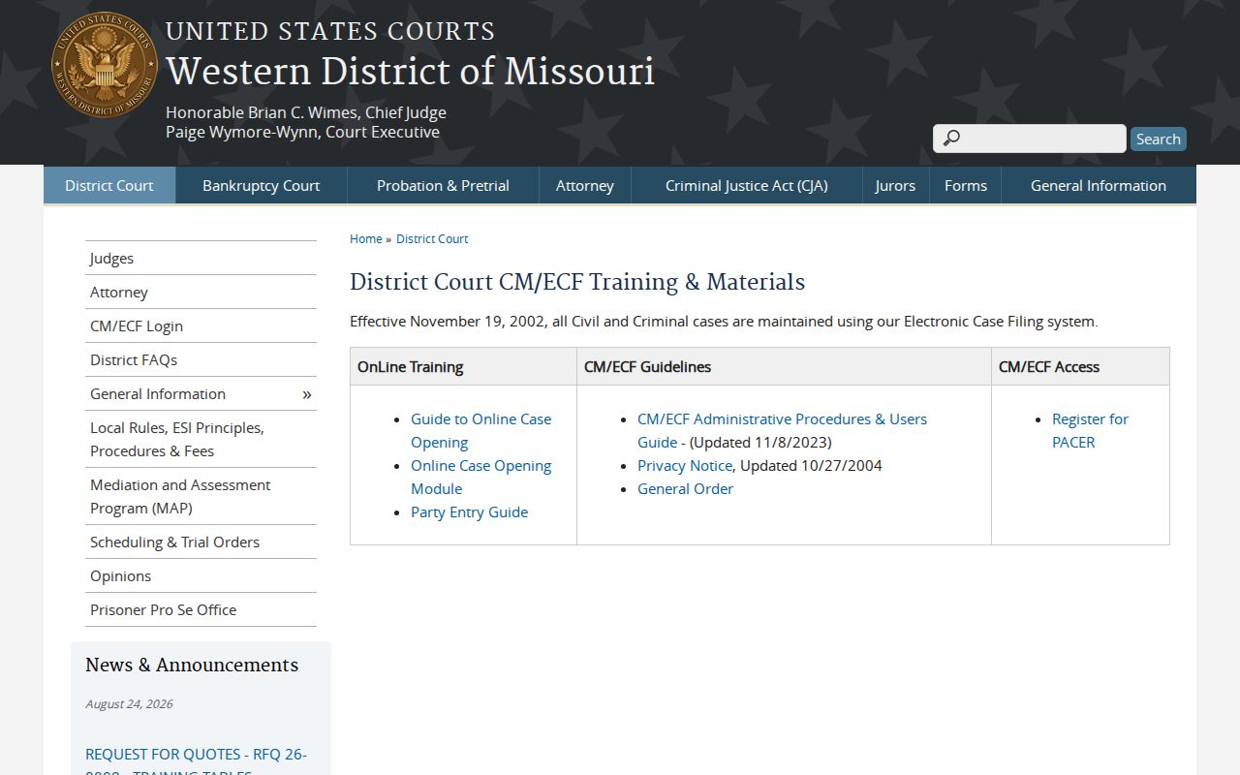This screenshot has width=1240, height=775.
Task: Follow the Home breadcrumb link
Action: pyautogui.click(x=366, y=238)
